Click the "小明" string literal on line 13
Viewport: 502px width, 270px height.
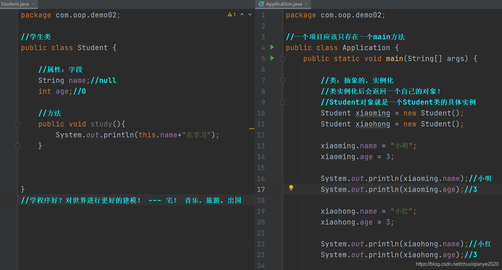(x=401, y=146)
